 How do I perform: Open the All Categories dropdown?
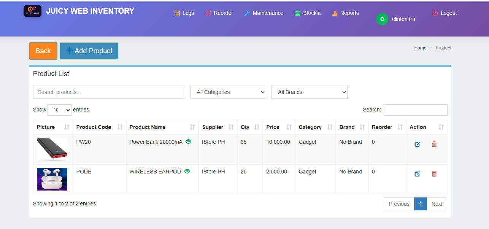point(228,92)
